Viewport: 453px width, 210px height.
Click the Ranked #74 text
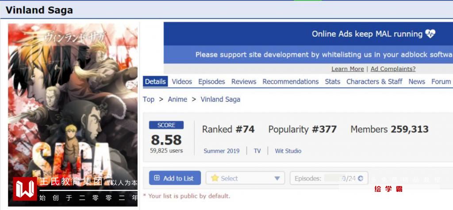tap(228, 129)
